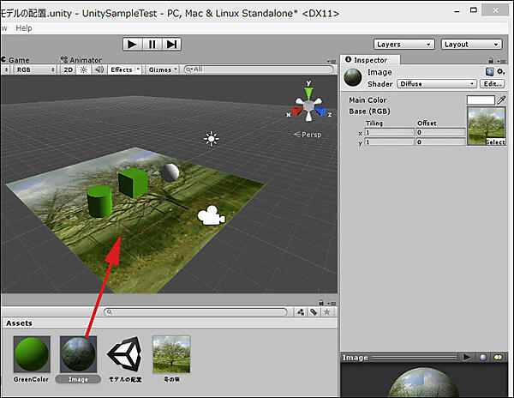
Task: Click the Project search field
Action: 195,311
